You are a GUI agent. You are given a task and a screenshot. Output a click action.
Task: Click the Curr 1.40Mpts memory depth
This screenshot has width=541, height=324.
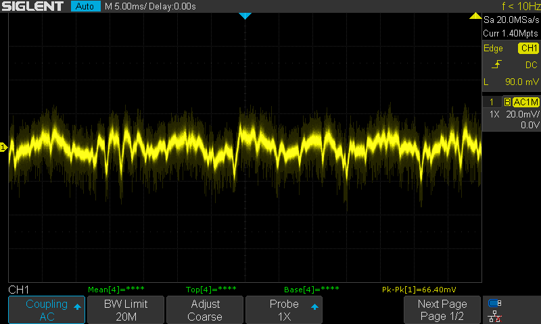pos(511,33)
